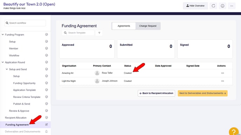Click the check icon beside Publish & Send
This screenshot has height=135, width=241.
tap(47, 104)
